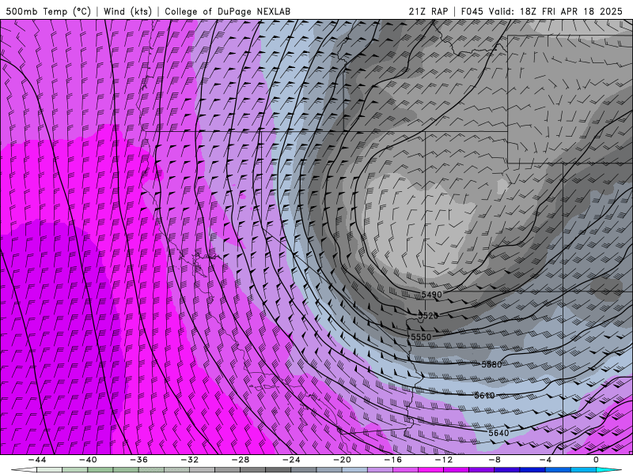This screenshot has width=633, height=474.
Task: Click the -20 value on the temperature scale
Action: [x=343, y=460]
